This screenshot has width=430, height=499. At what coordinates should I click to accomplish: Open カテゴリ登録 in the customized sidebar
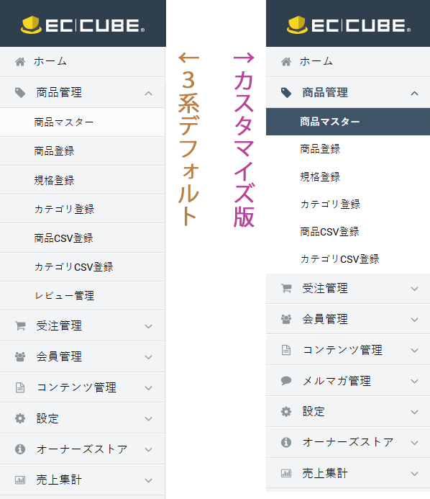coord(348,204)
